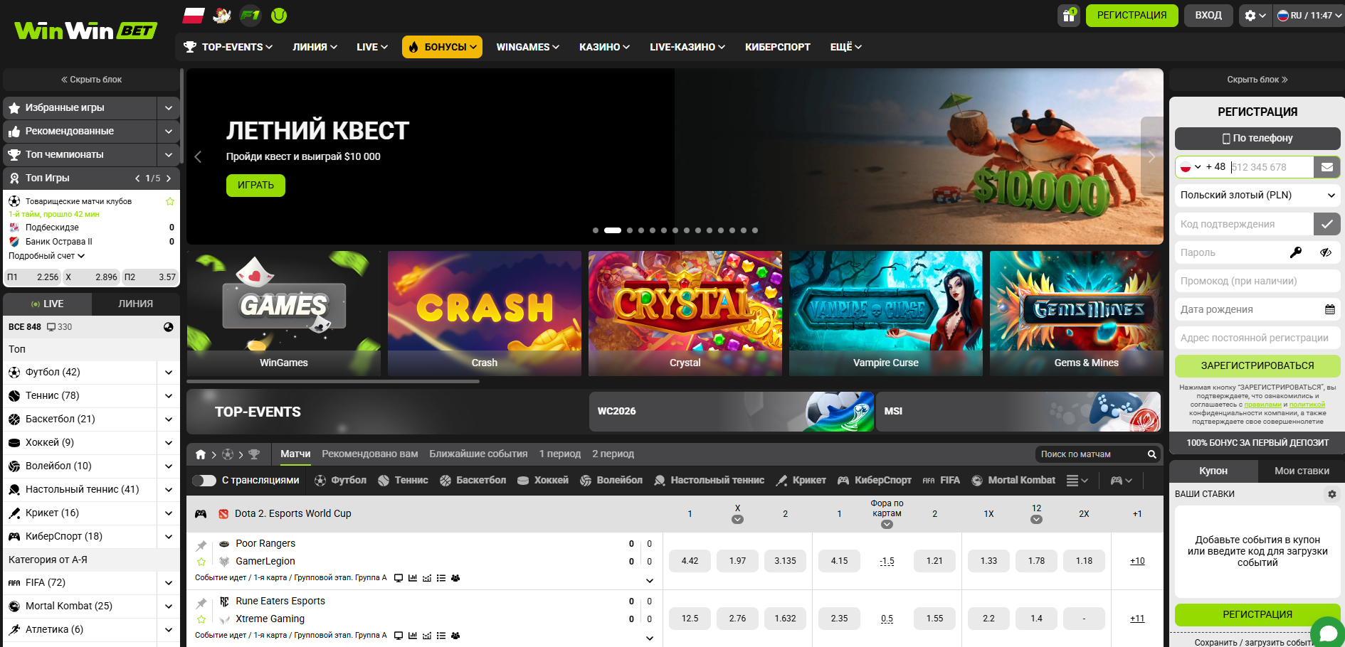Screen dimensions: 1345x647
Task: Open the live chat bubble
Action: coord(1327,632)
